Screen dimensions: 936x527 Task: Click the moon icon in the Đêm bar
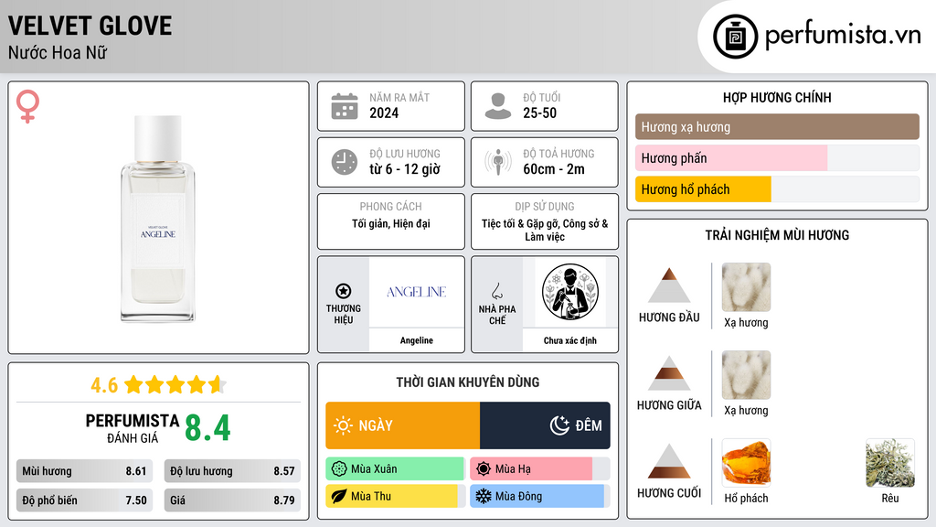click(559, 425)
